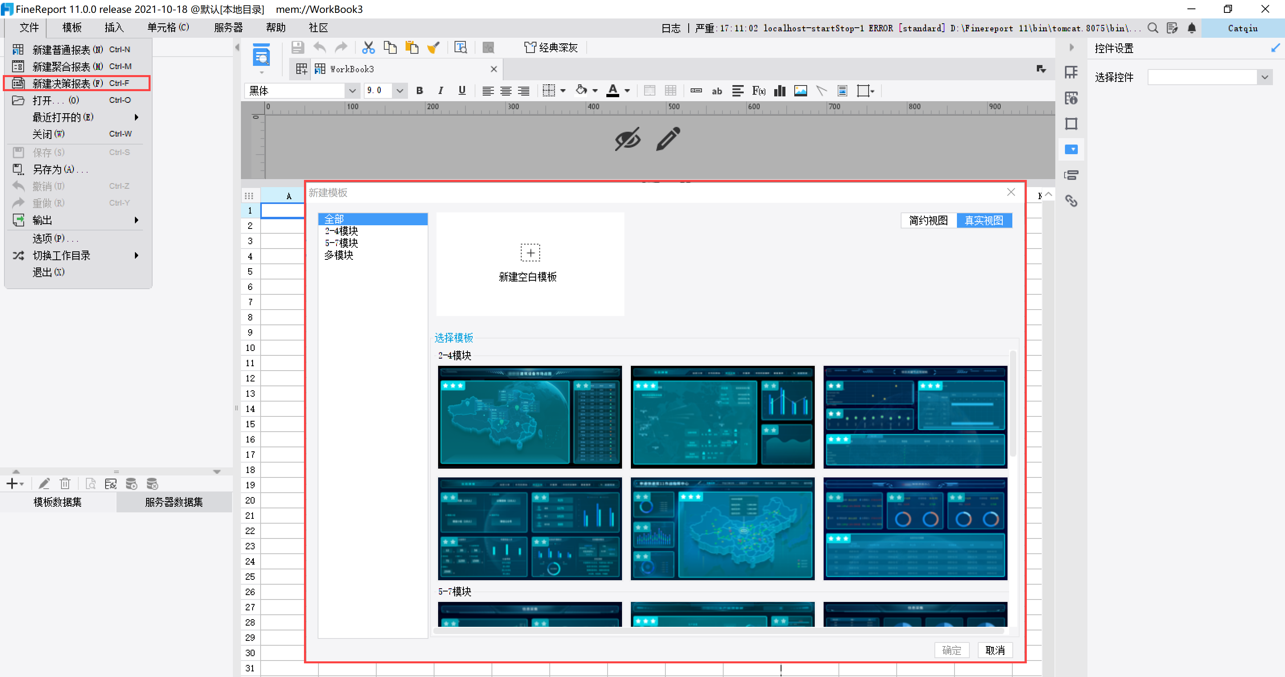Image resolution: width=1285 pixels, height=677 pixels.
Task: Click 新建空白模板 blank template tile
Action: [530, 263]
